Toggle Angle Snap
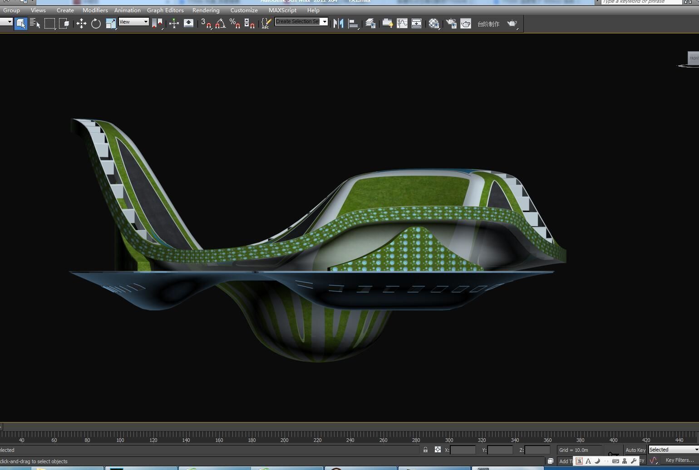The width and height of the screenshot is (699, 470). click(x=221, y=24)
